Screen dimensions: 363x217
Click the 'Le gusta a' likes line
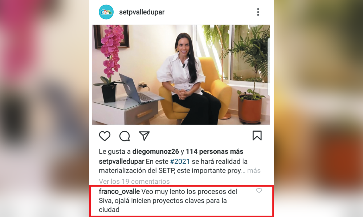171,152
